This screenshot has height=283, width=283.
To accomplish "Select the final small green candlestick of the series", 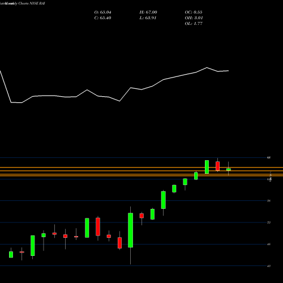I will [x=229, y=169].
